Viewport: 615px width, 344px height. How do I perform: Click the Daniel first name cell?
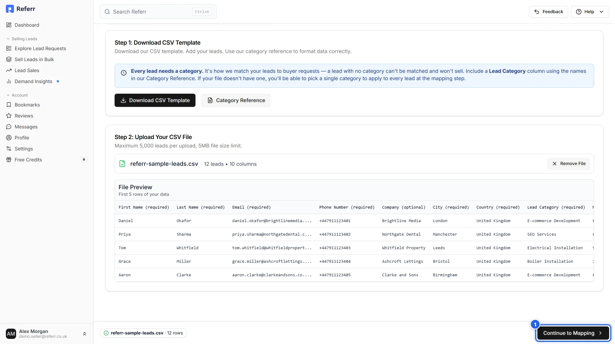(126, 221)
